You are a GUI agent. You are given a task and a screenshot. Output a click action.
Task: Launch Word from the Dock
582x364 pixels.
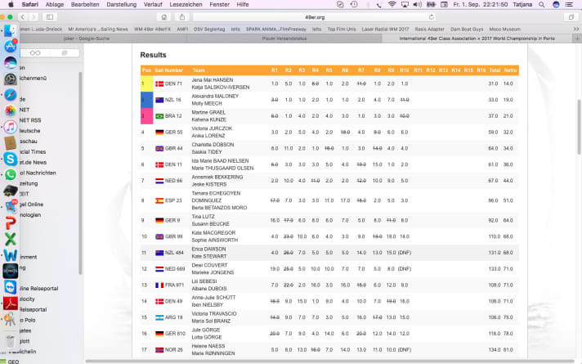10,255
